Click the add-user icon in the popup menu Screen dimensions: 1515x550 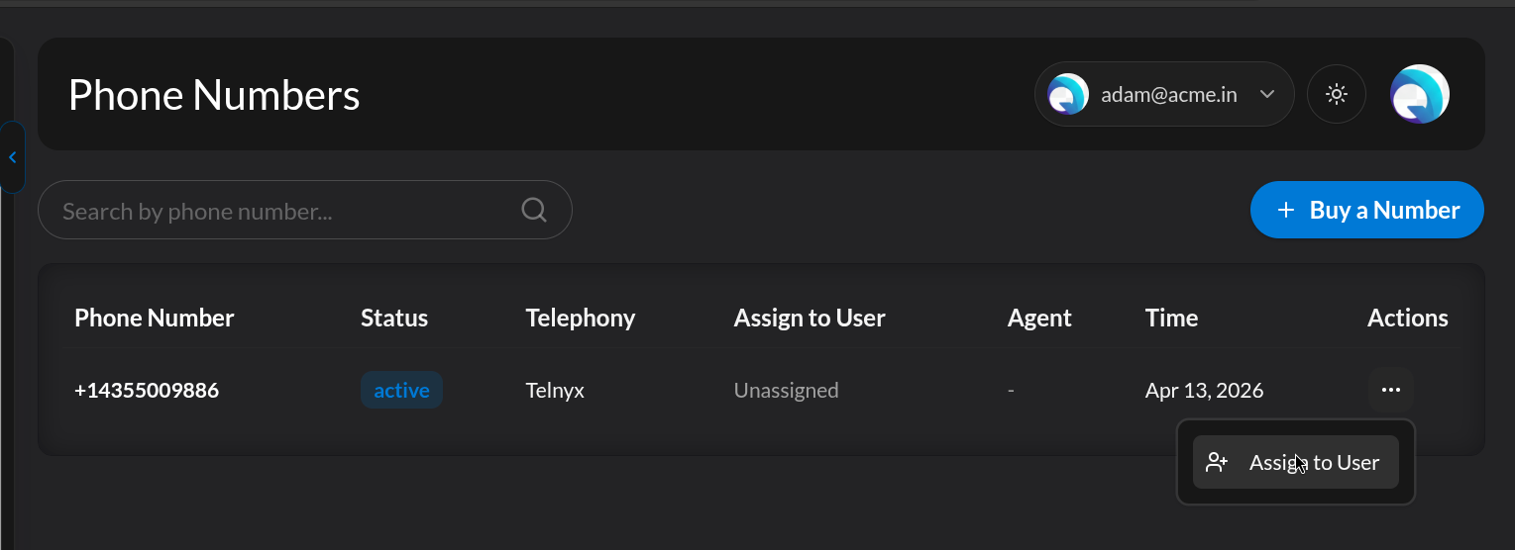(1217, 462)
